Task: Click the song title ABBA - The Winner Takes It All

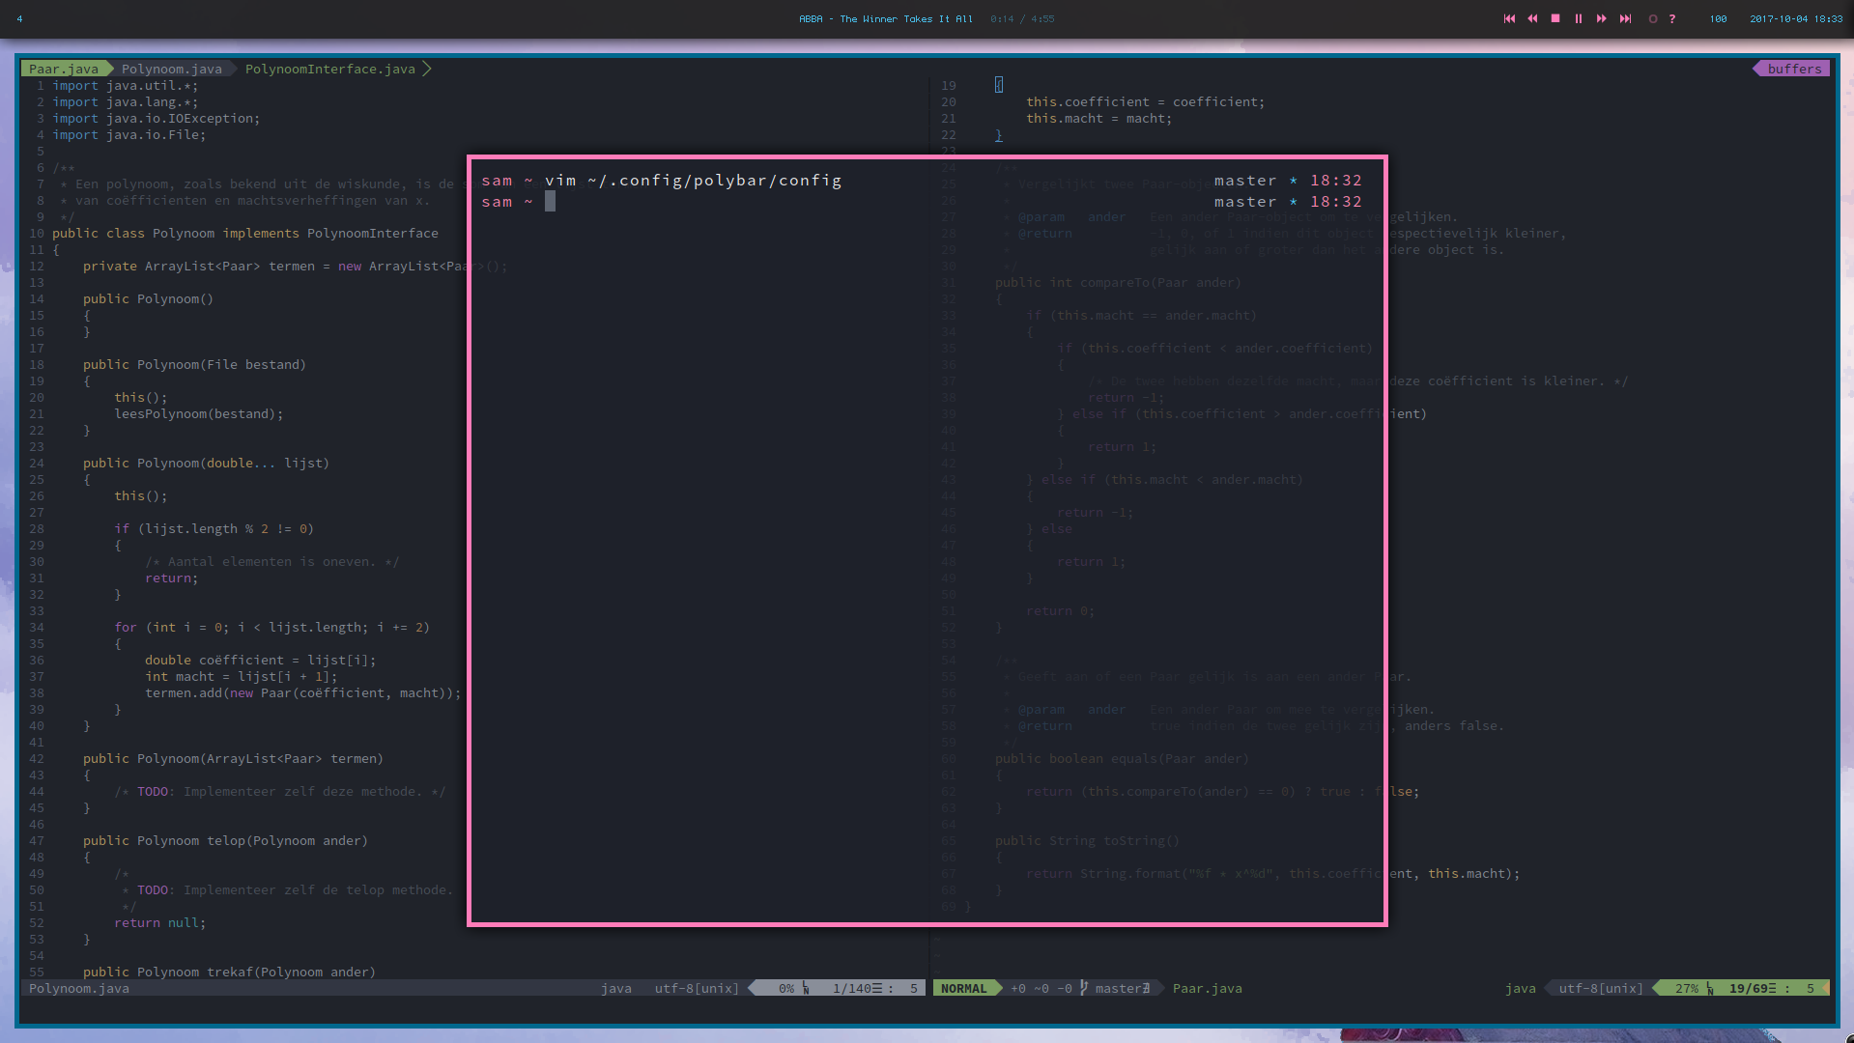Action: (885, 18)
